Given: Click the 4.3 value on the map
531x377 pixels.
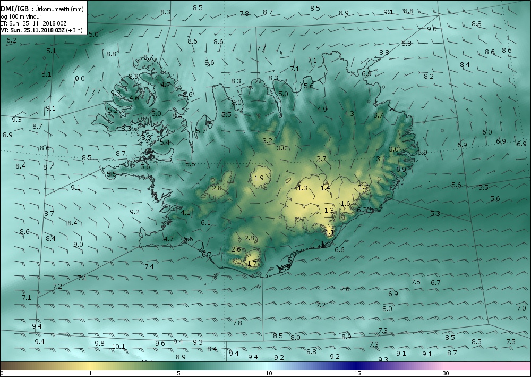Looking at the screenshot, I should tap(349, 114).
